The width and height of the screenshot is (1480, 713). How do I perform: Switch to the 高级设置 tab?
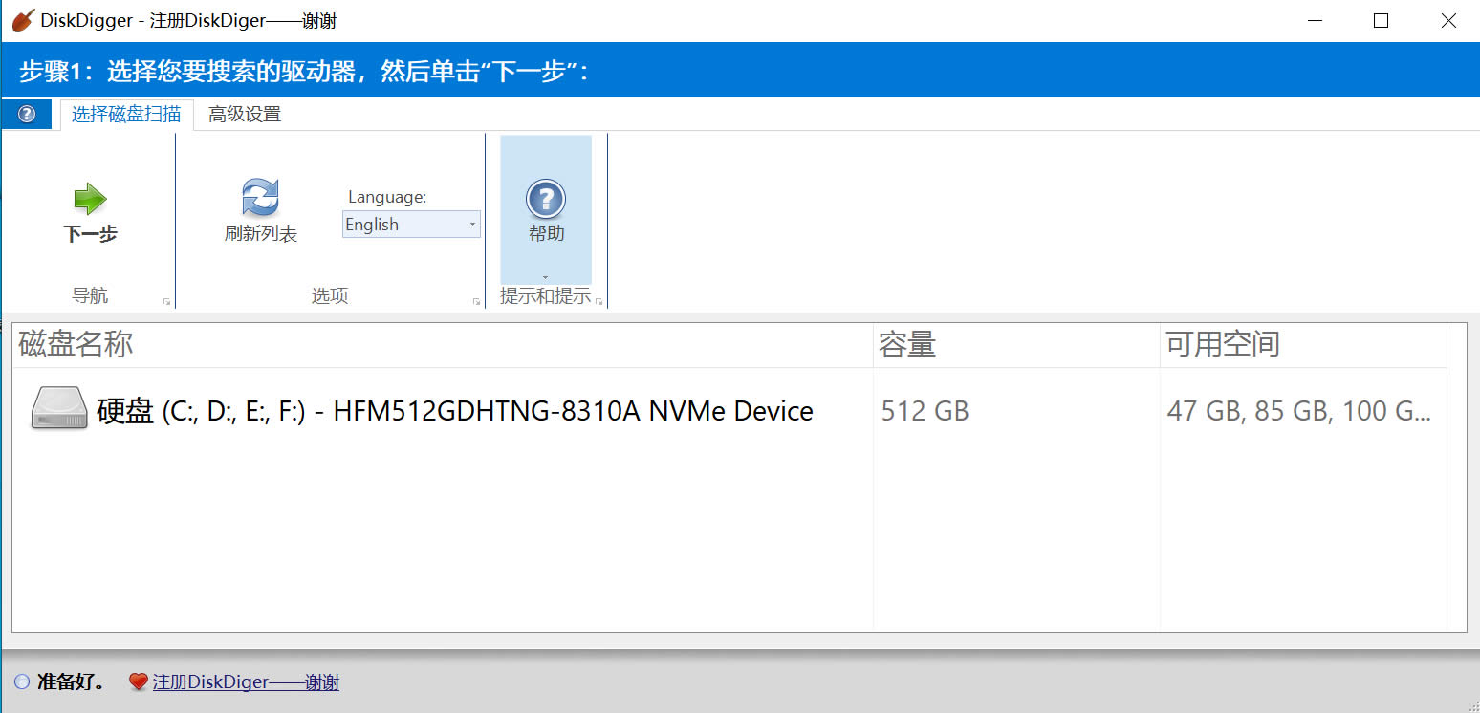(x=245, y=115)
